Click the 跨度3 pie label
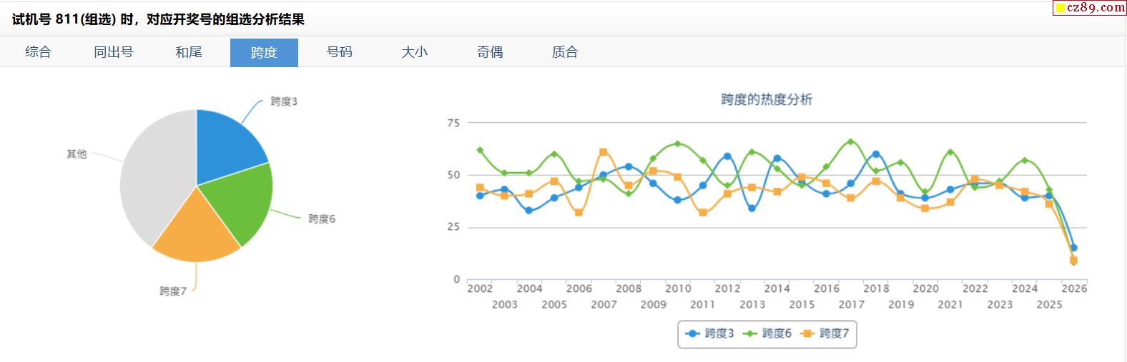This screenshot has width=1127, height=362. [x=284, y=101]
